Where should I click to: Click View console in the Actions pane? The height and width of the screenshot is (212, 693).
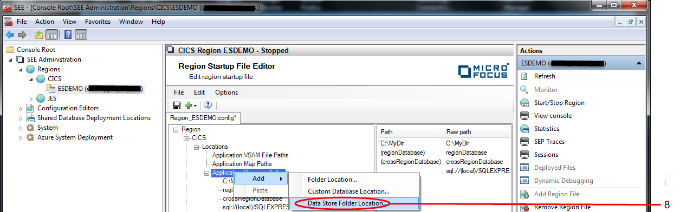pyautogui.click(x=553, y=115)
